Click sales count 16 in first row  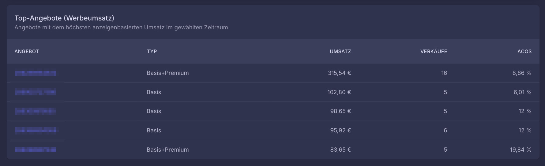444,73
